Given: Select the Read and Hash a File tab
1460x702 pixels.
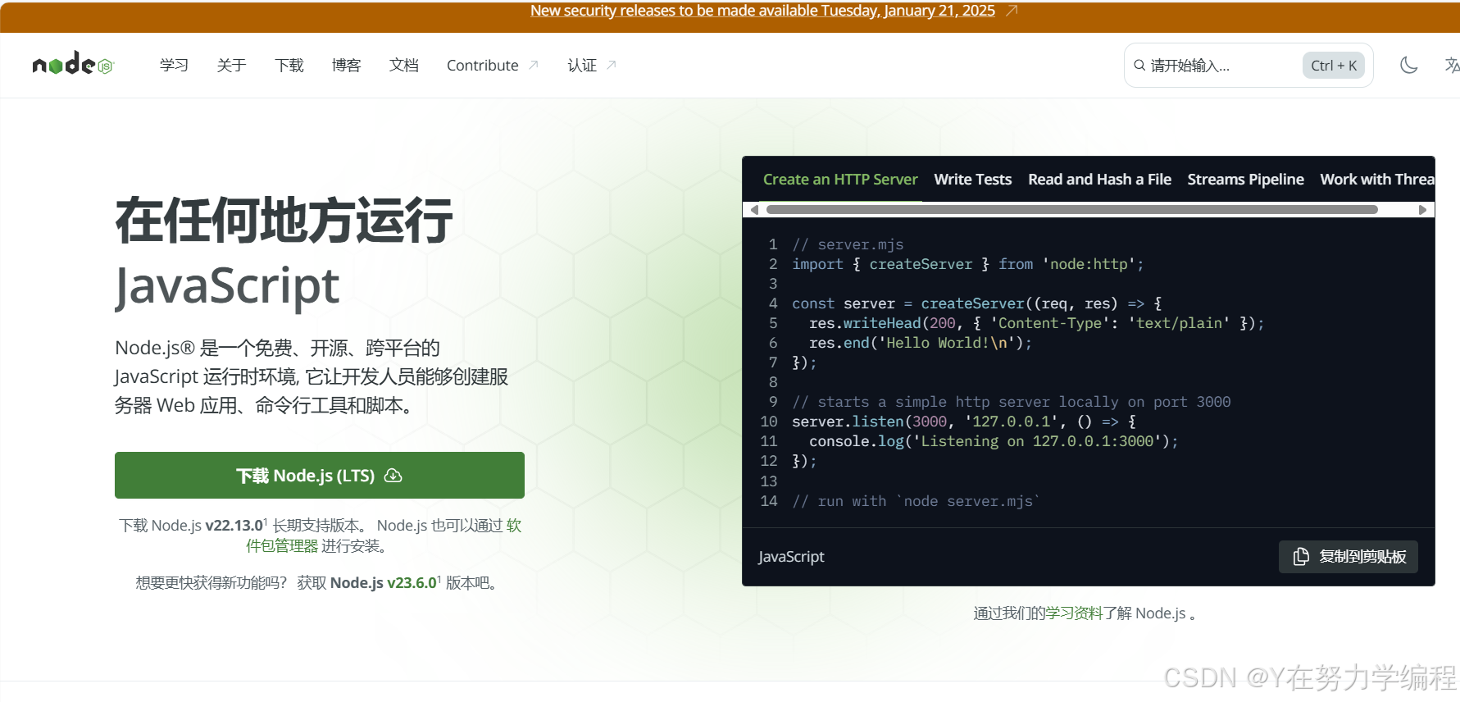Looking at the screenshot, I should (x=1099, y=180).
